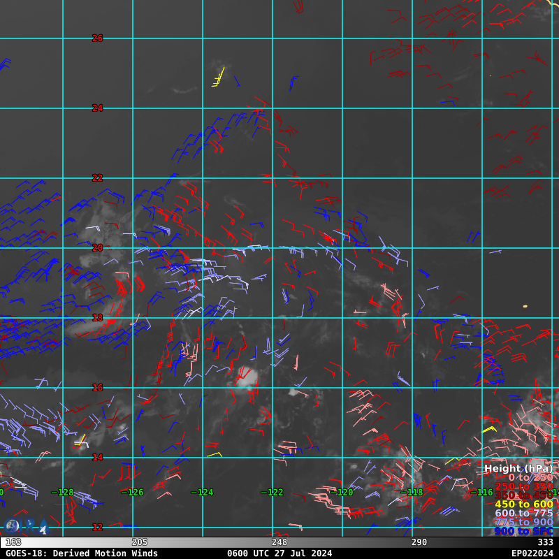Select the '900 to SFC' blue legend entry
Image resolution: width=559 pixels, height=559 pixels.
click(523, 531)
